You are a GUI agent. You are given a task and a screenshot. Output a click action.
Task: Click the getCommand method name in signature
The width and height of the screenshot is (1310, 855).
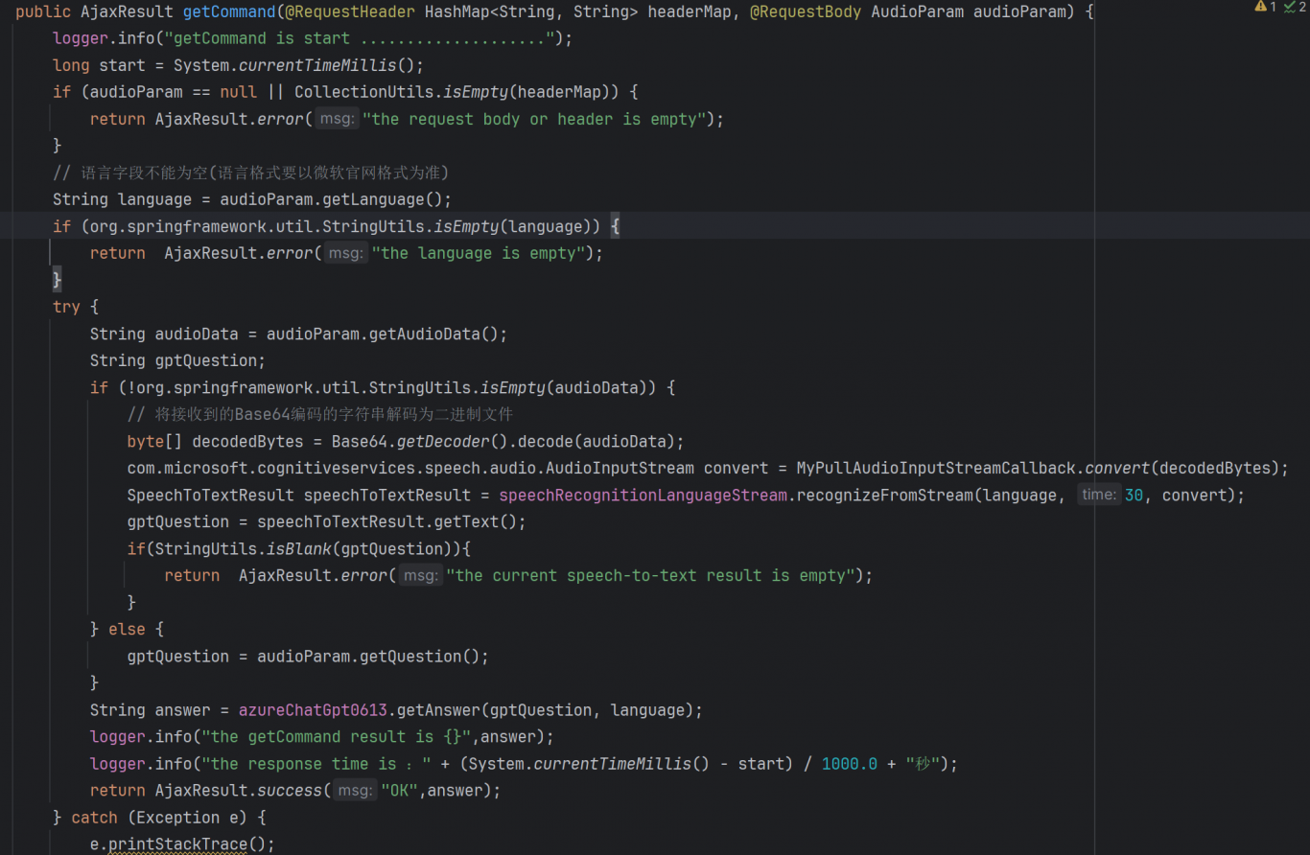coord(229,12)
